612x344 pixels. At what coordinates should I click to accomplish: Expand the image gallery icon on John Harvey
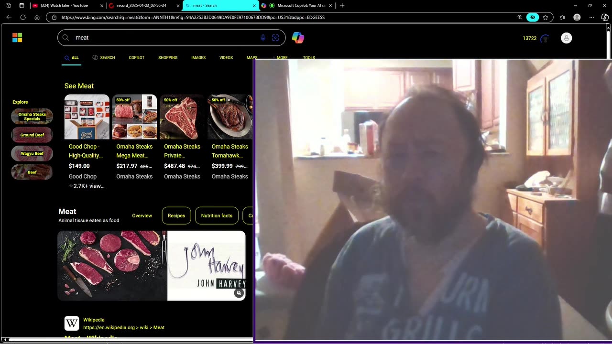(x=239, y=293)
